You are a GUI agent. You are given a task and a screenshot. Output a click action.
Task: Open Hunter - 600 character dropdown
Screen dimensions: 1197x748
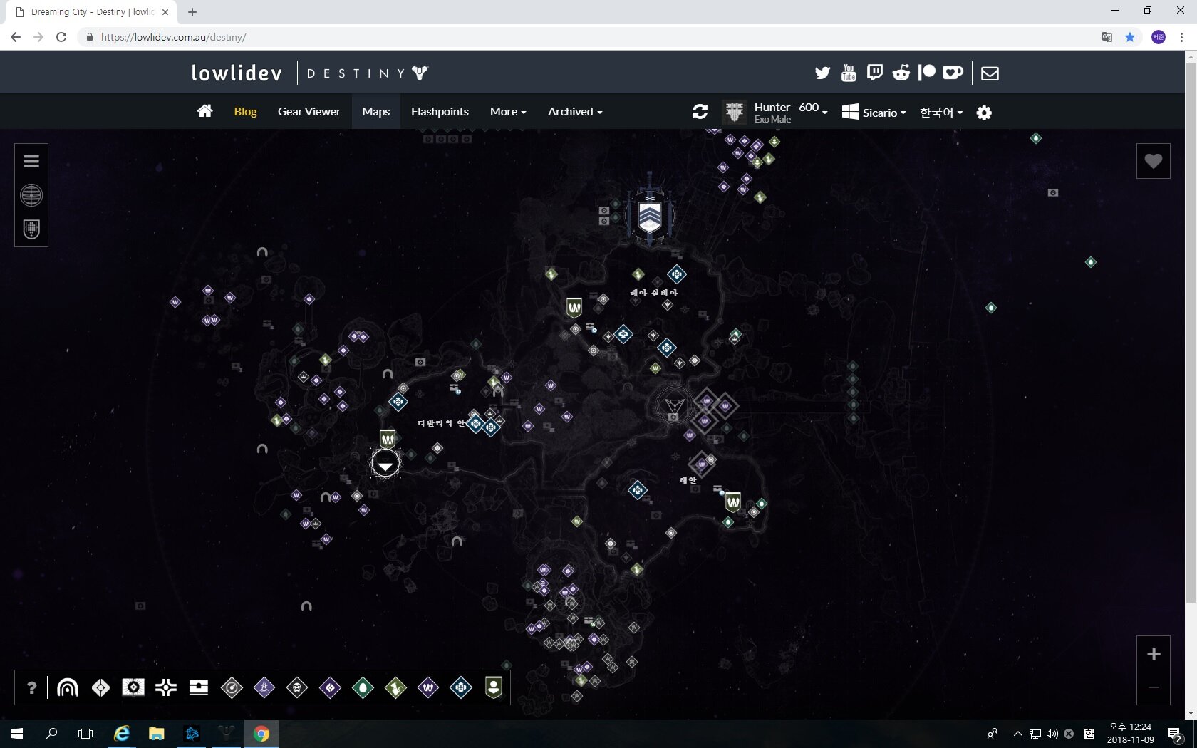coord(776,112)
